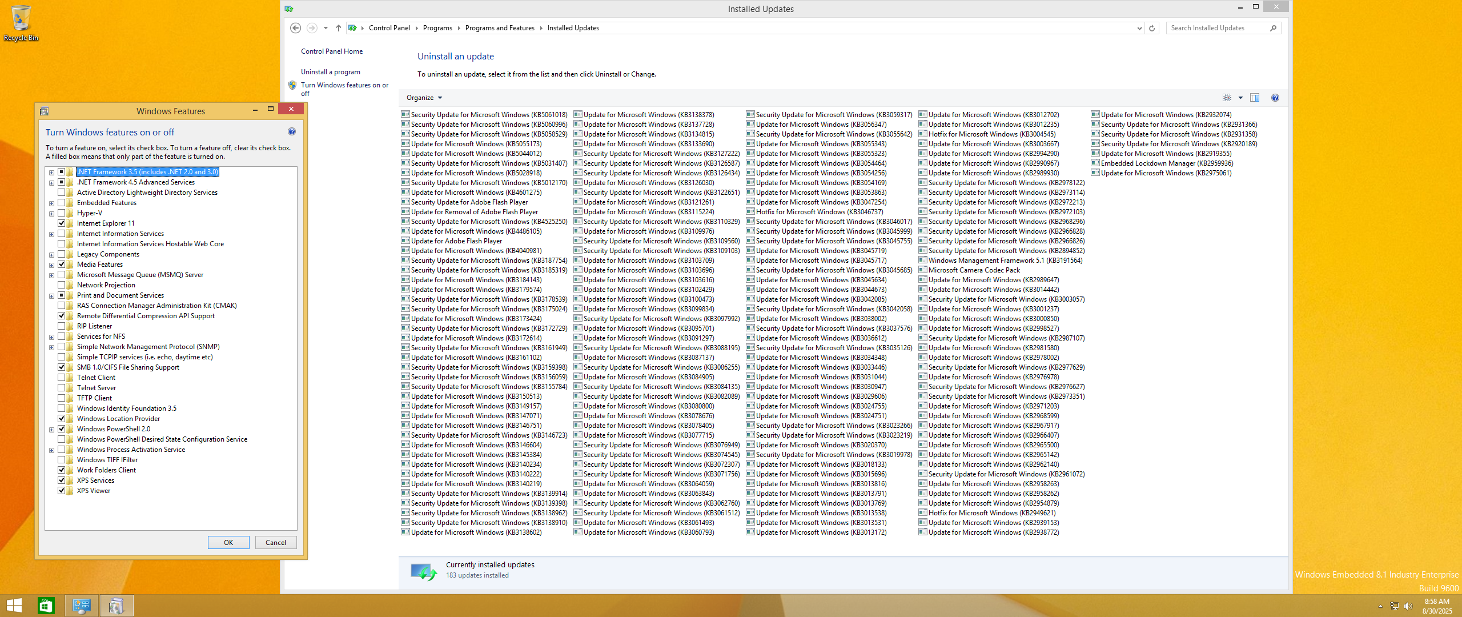Expand the Media Features node
Image resolution: width=1462 pixels, height=617 pixels.
click(x=51, y=265)
